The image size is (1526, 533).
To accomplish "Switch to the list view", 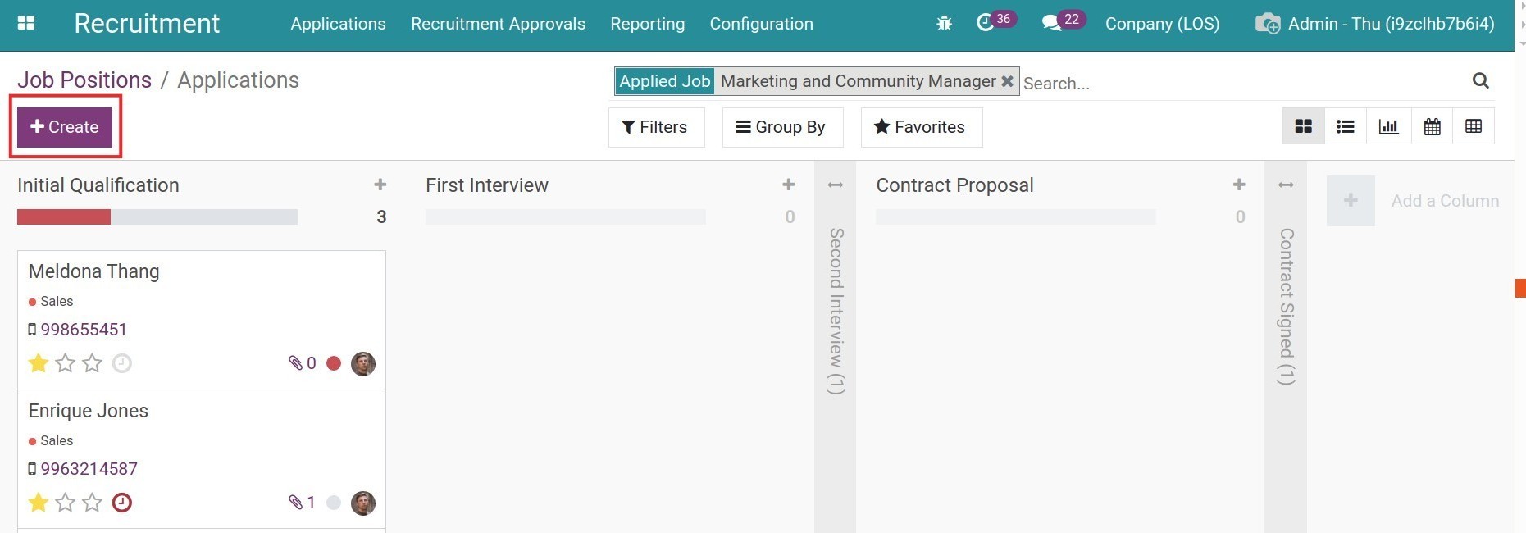I will tap(1345, 125).
